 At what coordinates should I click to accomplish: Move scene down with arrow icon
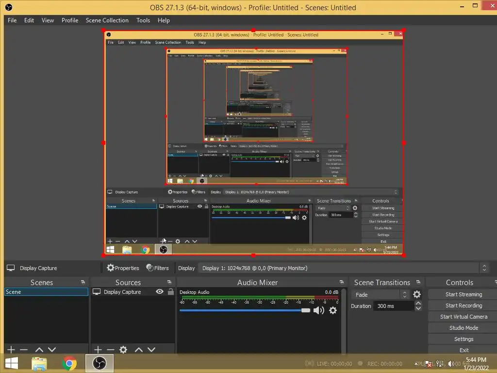(52, 350)
